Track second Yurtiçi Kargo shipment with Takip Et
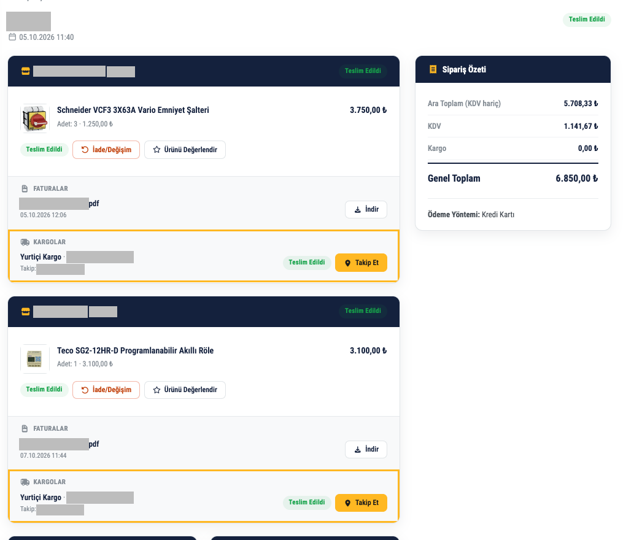This screenshot has width=626, height=540. 361,503
